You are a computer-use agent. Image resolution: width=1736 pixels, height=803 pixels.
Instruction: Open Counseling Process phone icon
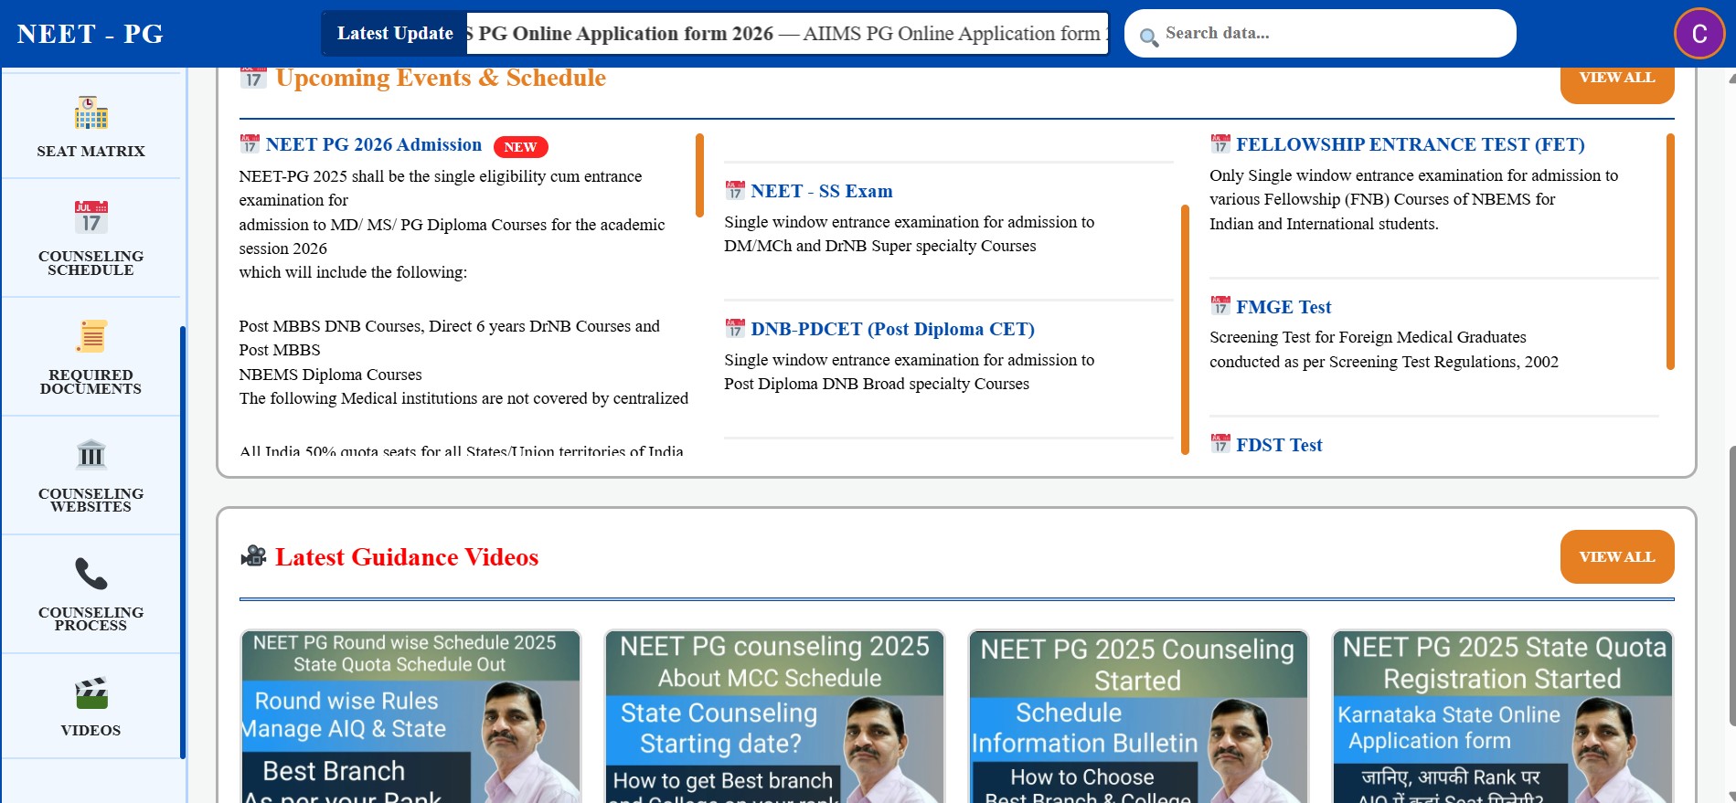tap(91, 574)
